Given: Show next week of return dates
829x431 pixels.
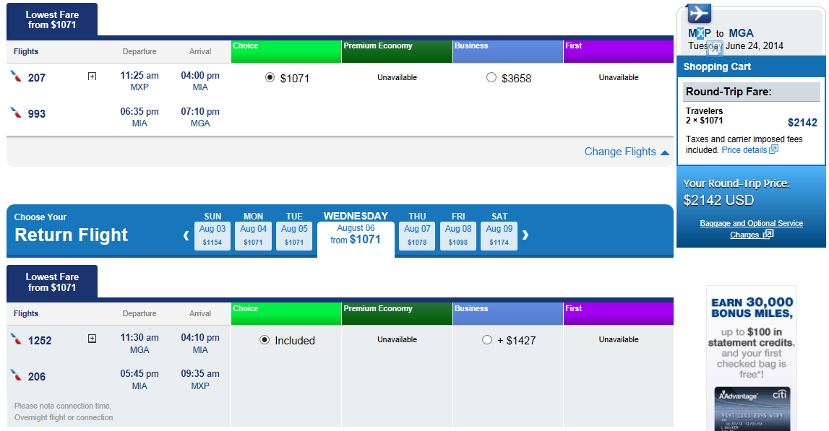Looking at the screenshot, I should coord(525,235).
